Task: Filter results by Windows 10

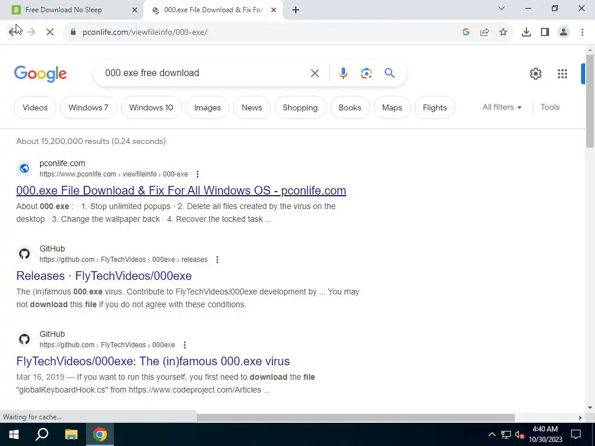Action: (x=151, y=107)
